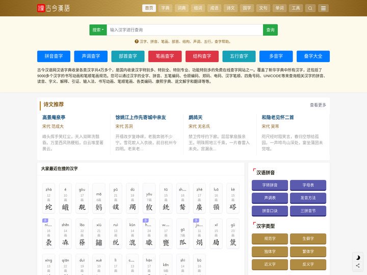Open the character card with pinyin ruì
The image size is (367, 275).
click(x=116, y=234)
